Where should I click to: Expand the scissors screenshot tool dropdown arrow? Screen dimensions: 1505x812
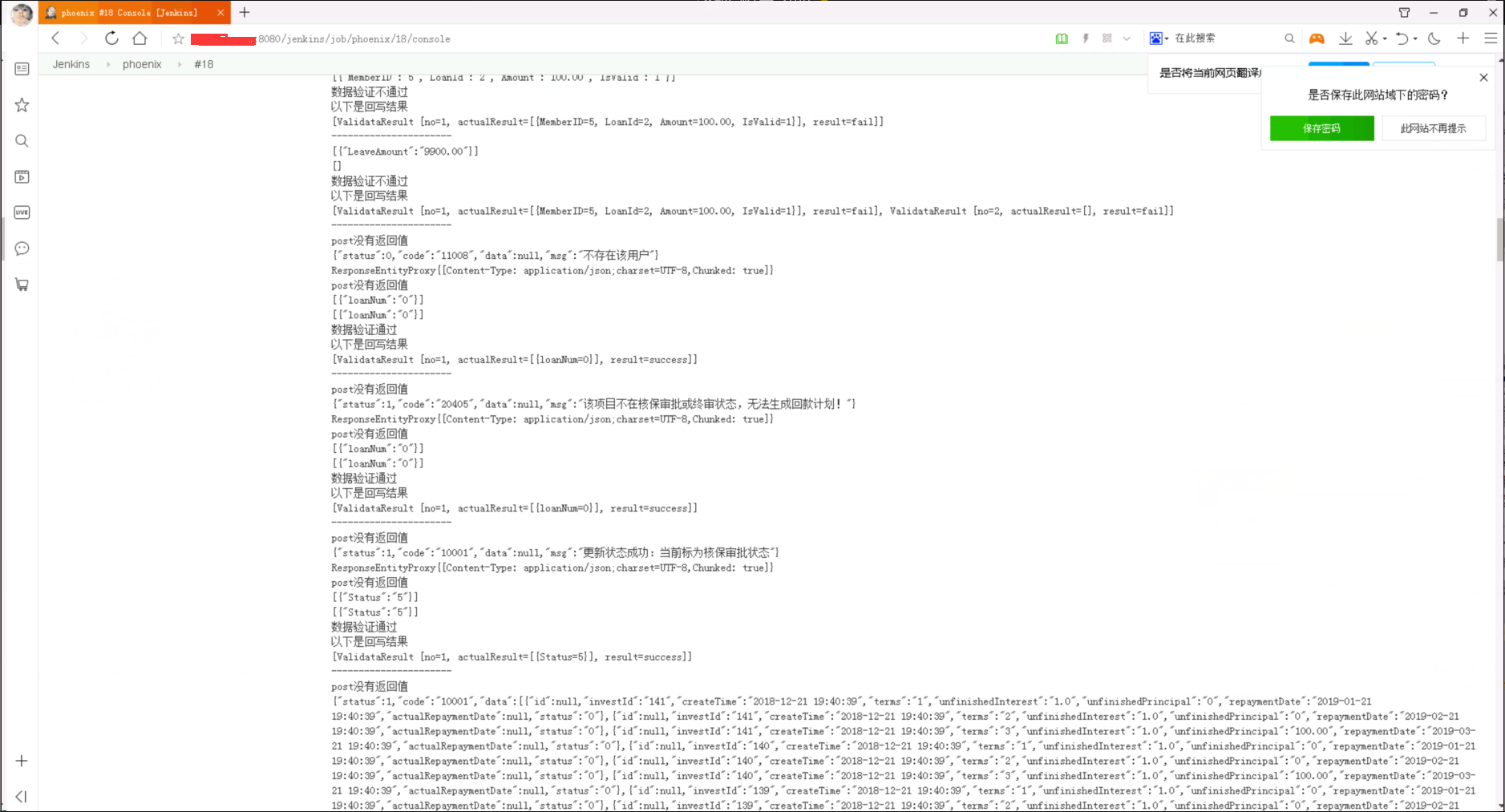click(1385, 38)
